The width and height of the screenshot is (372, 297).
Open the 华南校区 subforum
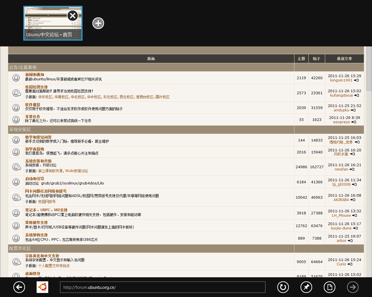[61, 97]
